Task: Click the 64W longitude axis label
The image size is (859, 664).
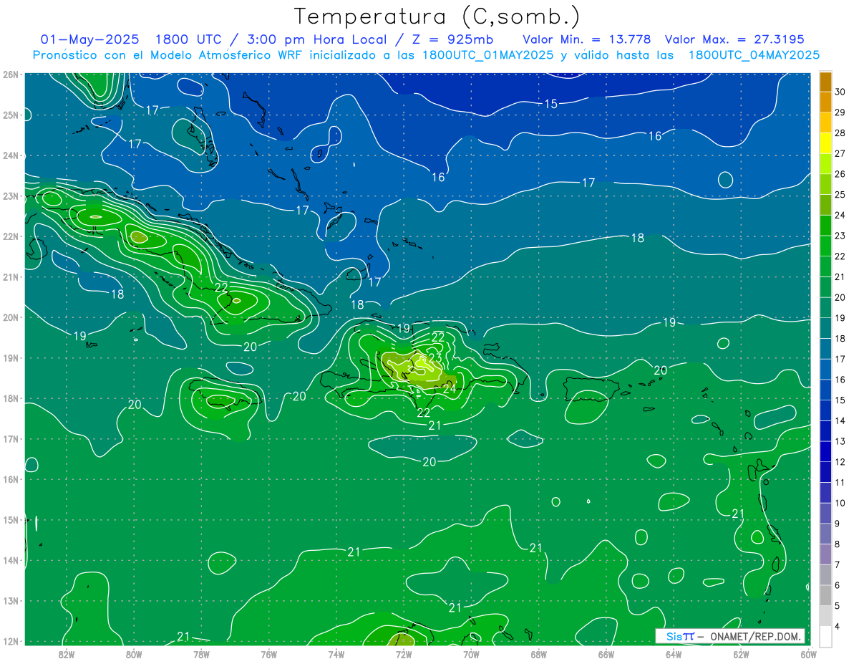Action: point(673,654)
